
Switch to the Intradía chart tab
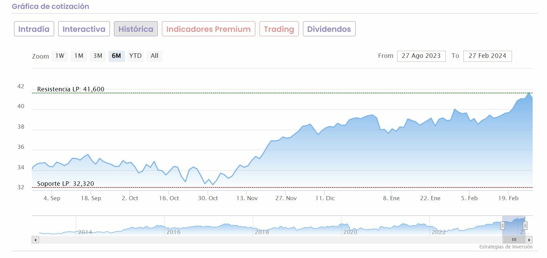pyautogui.click(x=34, y=29)
